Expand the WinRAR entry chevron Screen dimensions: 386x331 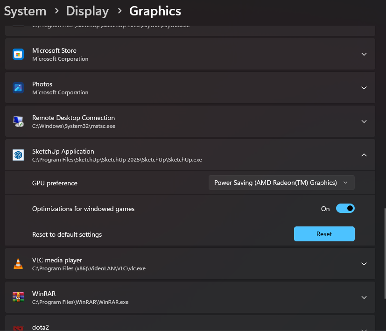[x=364, y=297]
